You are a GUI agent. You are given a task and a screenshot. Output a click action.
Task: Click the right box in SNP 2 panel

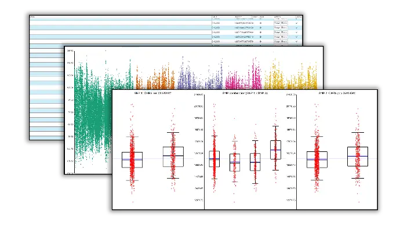(x=358, y=157)
